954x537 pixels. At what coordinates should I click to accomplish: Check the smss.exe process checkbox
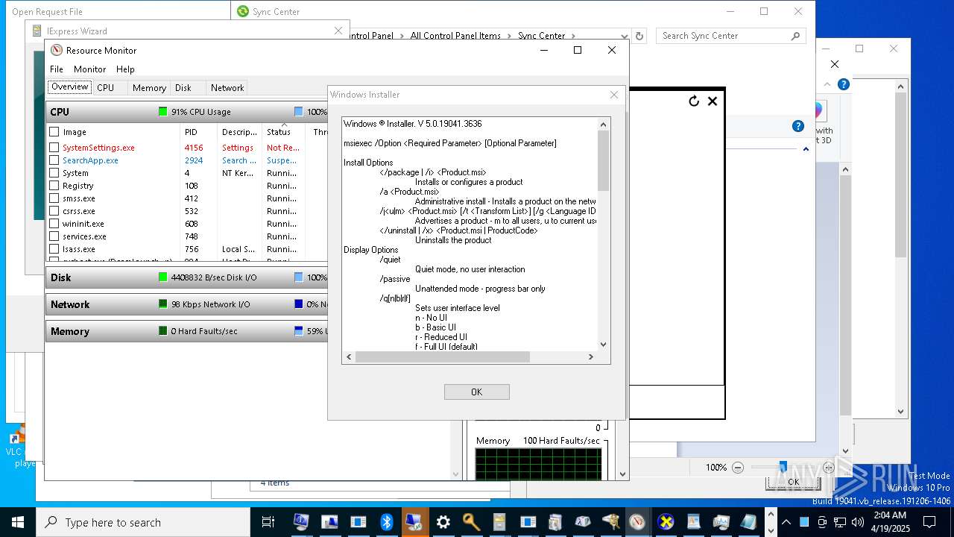click(x=54, y=198)
